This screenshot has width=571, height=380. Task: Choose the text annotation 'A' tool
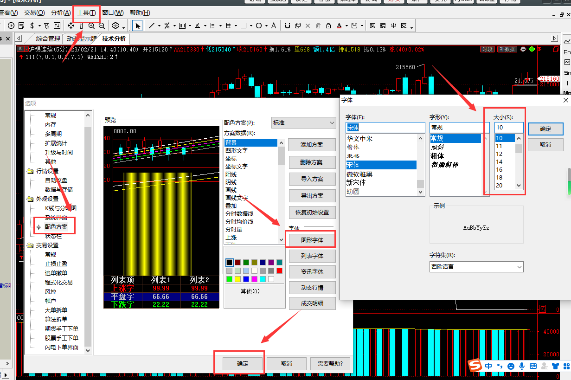pos(274,26)
